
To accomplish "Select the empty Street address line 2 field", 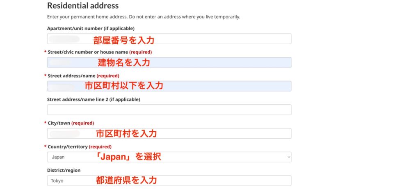I will (169, 110).
